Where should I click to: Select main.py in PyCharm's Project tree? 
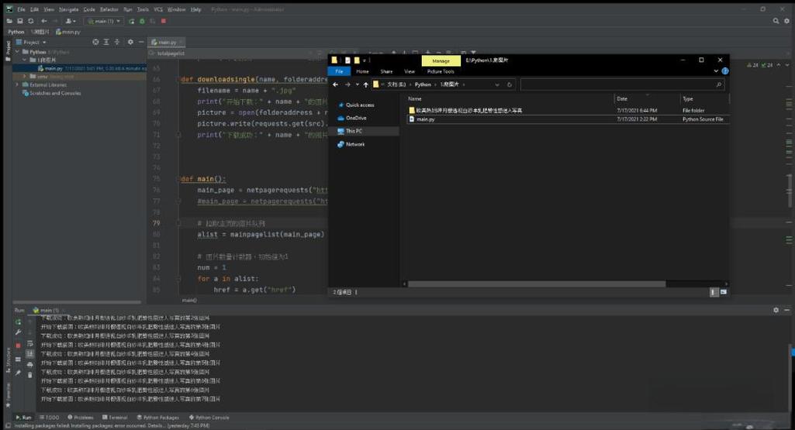[54, 68]
